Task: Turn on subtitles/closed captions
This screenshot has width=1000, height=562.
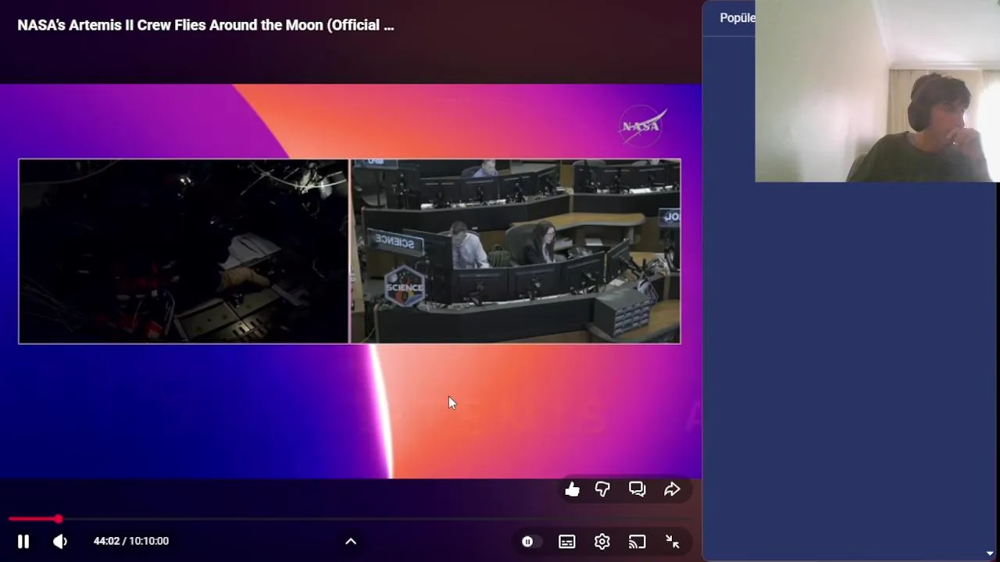Action: point(567,542)
